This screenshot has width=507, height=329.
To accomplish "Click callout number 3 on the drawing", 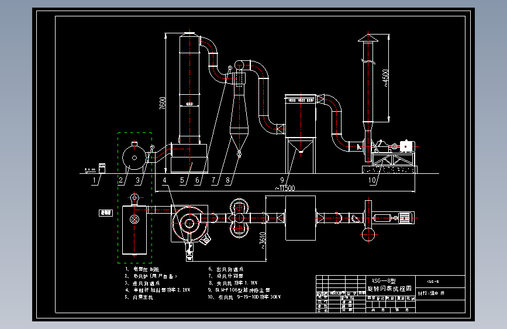I will pyautogui.click(x=138, y=180).
